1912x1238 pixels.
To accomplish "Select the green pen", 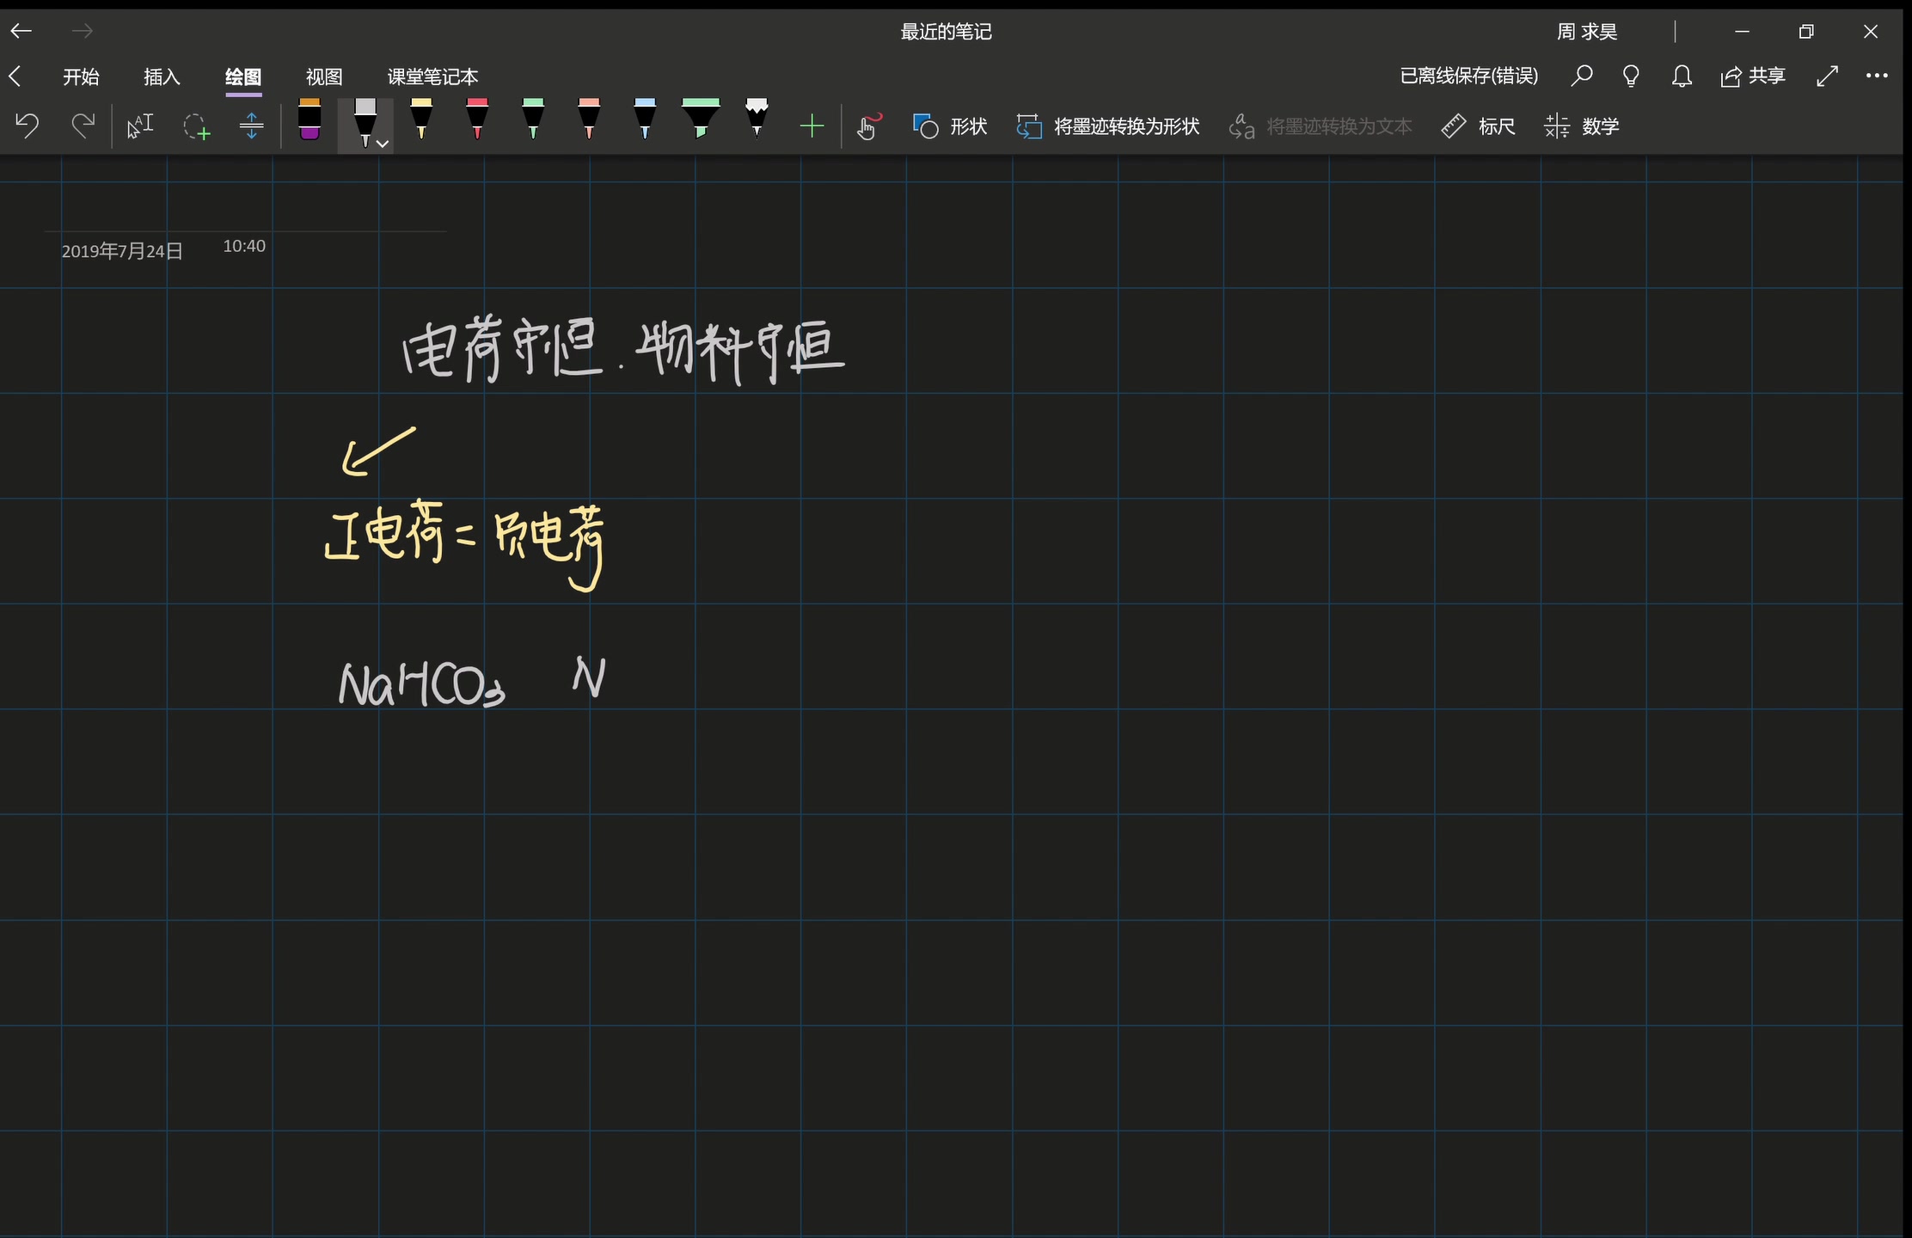I will 533,119.
